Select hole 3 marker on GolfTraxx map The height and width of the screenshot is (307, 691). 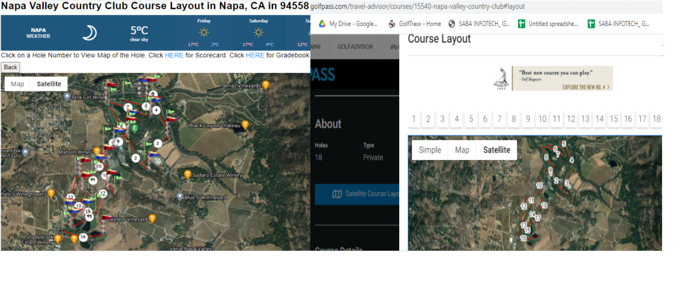point(158,143)
